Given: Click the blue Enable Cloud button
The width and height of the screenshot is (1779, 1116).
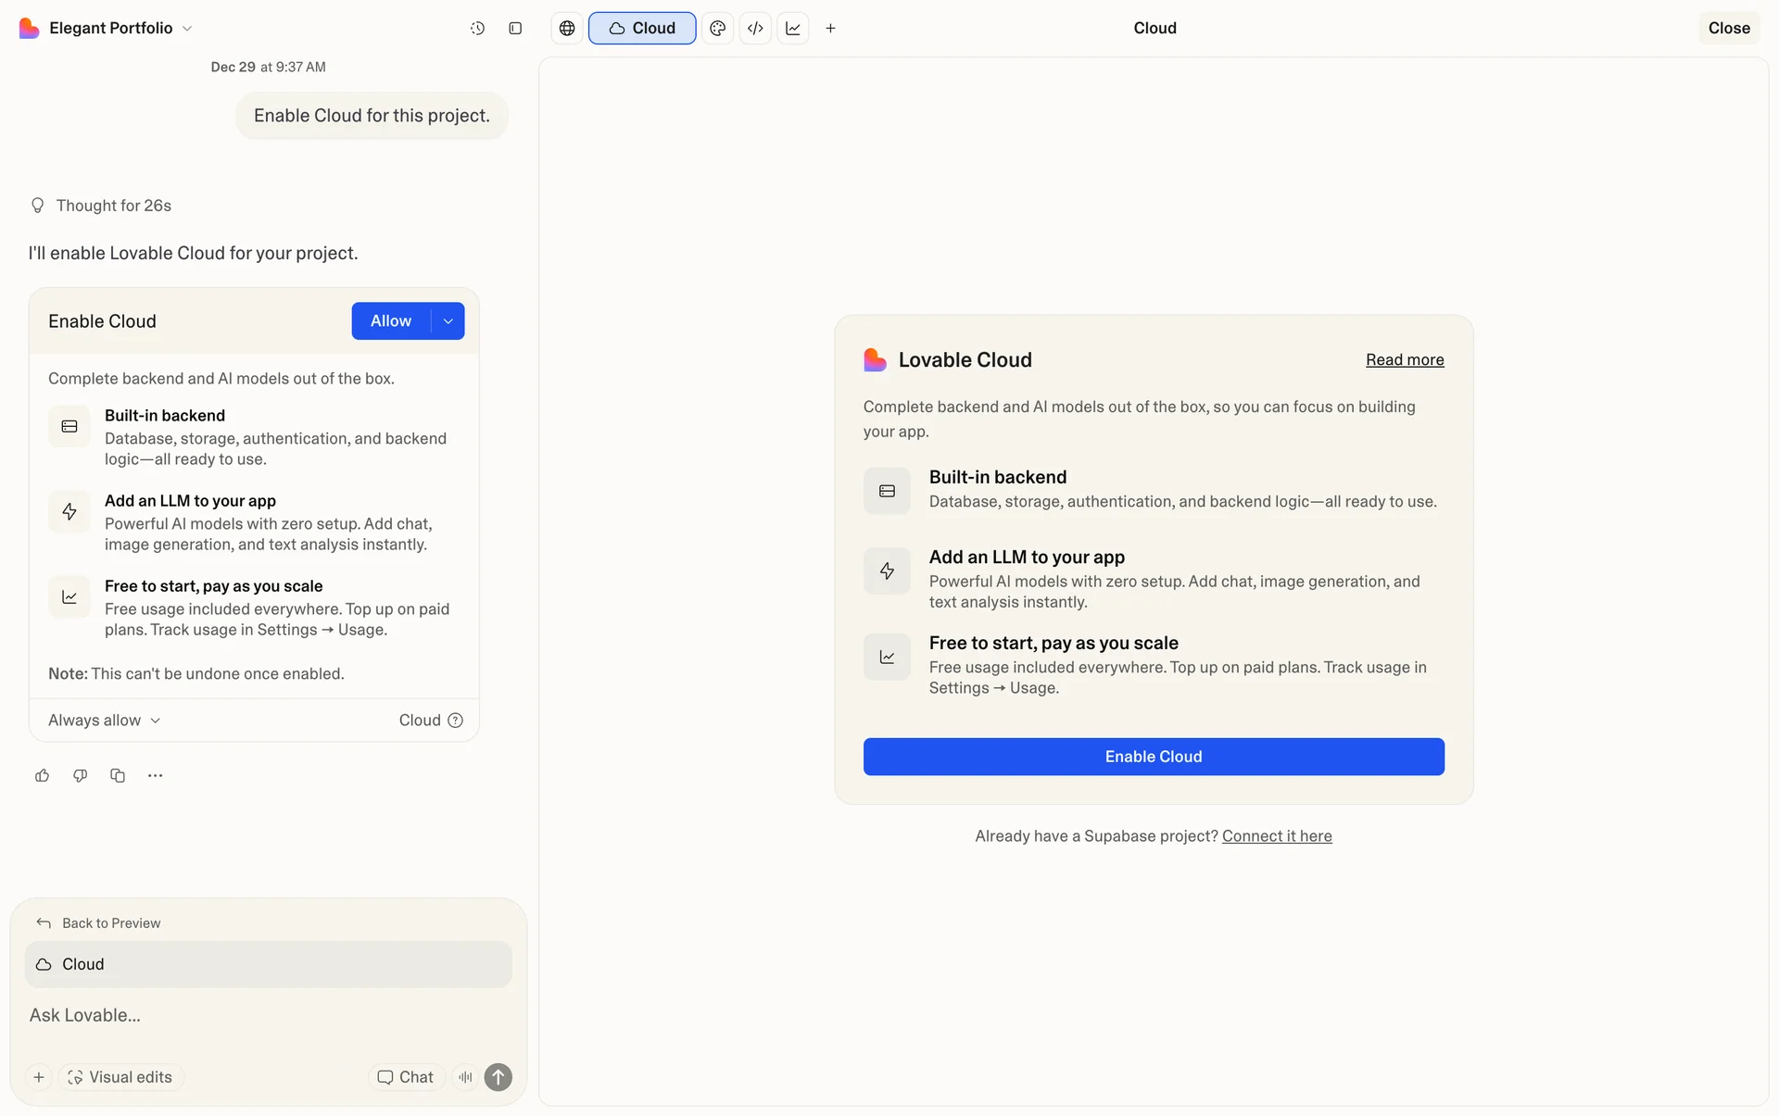Looking at the screenshot, I should click(1153, 757).
